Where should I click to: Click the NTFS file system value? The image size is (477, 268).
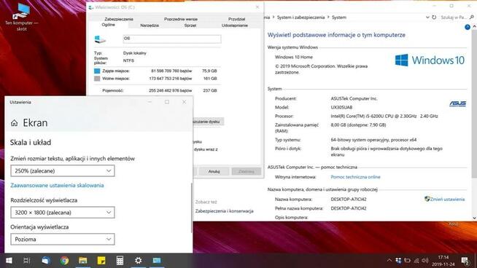[x=128, y=60]
